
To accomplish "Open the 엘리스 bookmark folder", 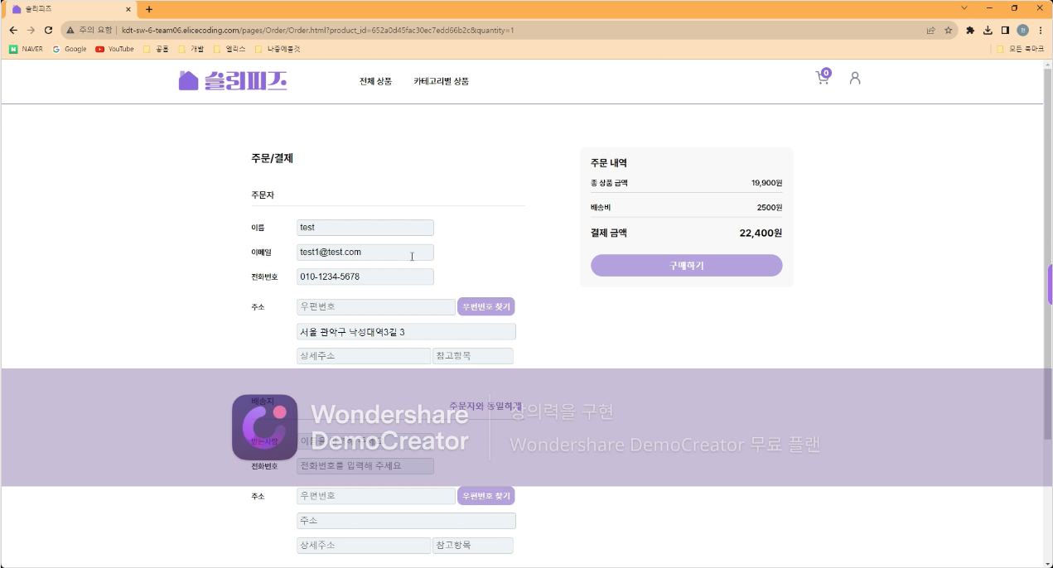I will (x=229, y=49).
